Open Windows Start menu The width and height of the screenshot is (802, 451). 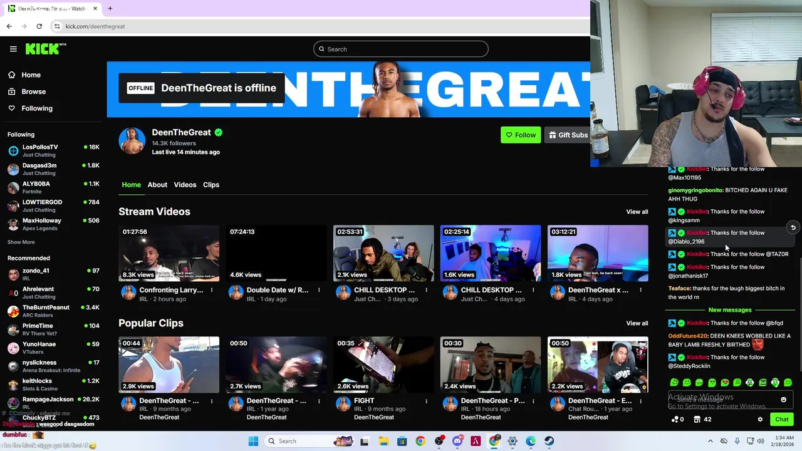click(x=253, y=441)
